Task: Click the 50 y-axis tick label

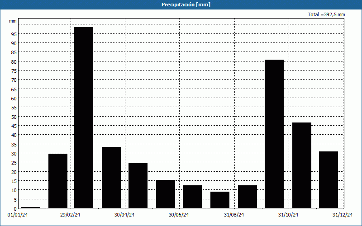Action: pyautogui.click(x=14, y=117)
